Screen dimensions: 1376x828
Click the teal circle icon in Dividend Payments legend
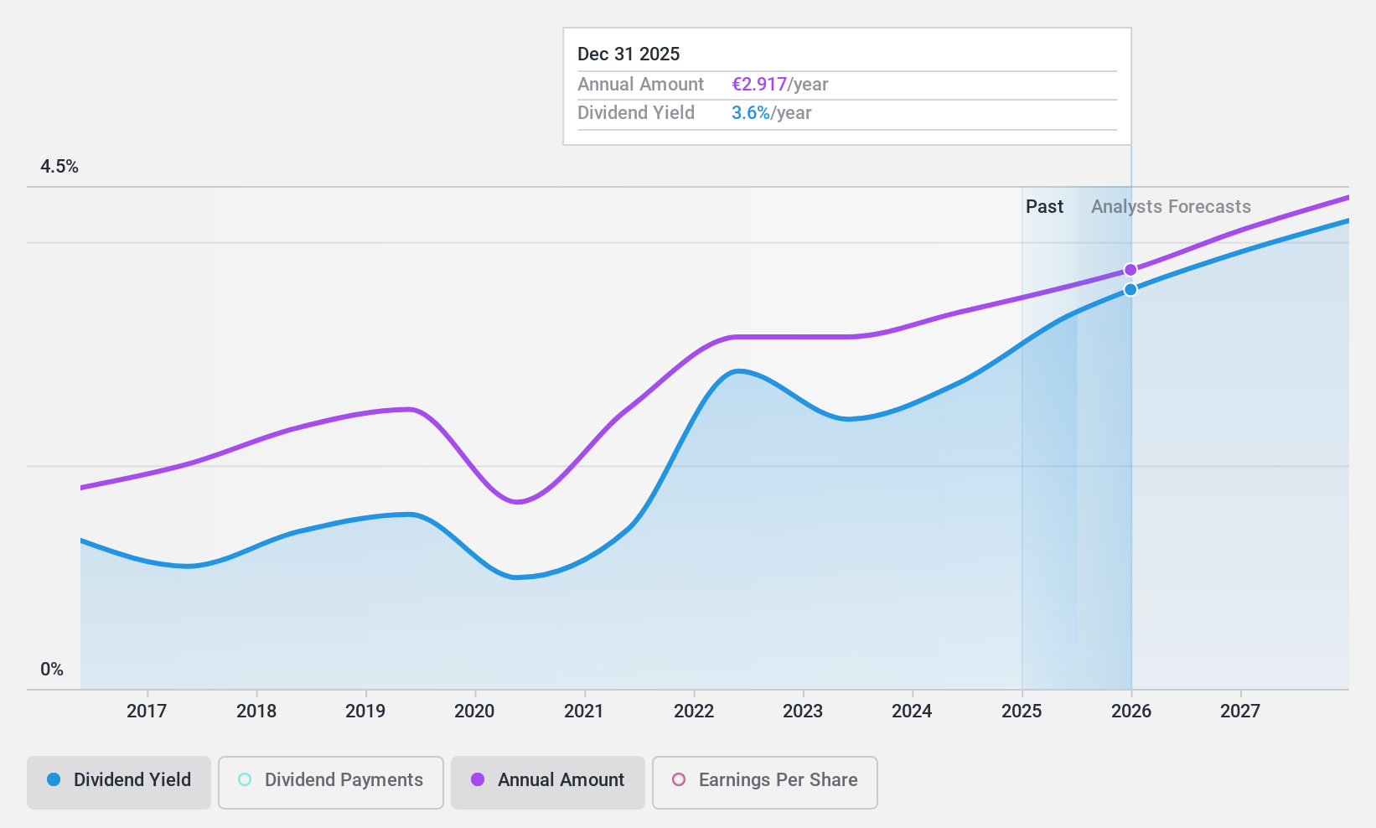point(245,780)
